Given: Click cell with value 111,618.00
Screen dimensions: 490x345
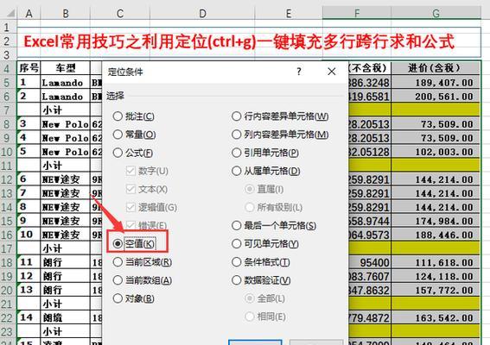Looking at the screenshot, I should [436, 263].
